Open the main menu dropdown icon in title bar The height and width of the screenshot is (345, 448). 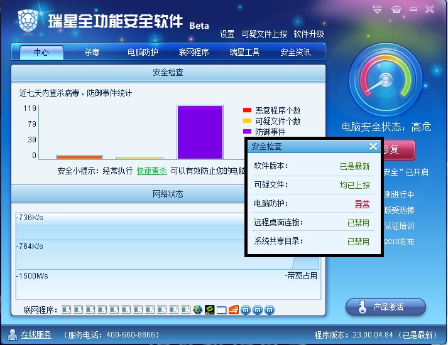(x=377, y=9)
